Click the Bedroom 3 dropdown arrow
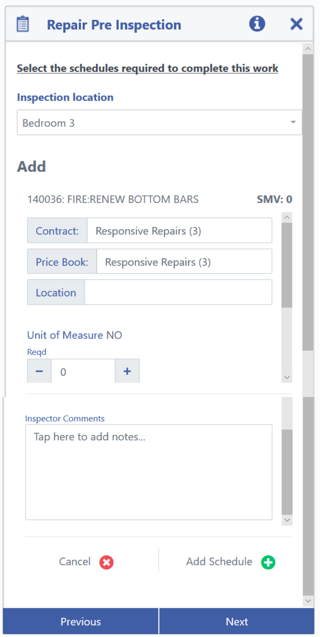The image size is (320, 637). point(293,123)
